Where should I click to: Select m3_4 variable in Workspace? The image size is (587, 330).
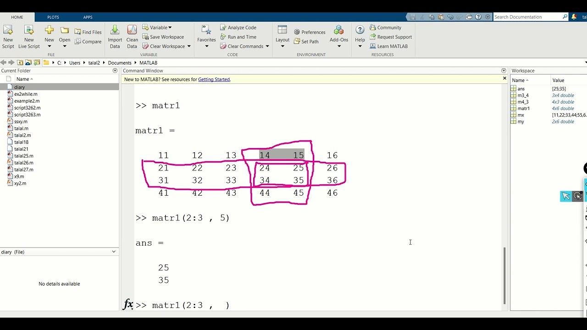[x=523, y=95]
